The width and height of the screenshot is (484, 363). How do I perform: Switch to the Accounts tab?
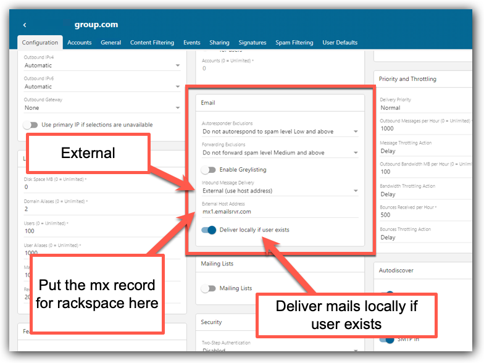pyautogui.click(x=79, y=43)
